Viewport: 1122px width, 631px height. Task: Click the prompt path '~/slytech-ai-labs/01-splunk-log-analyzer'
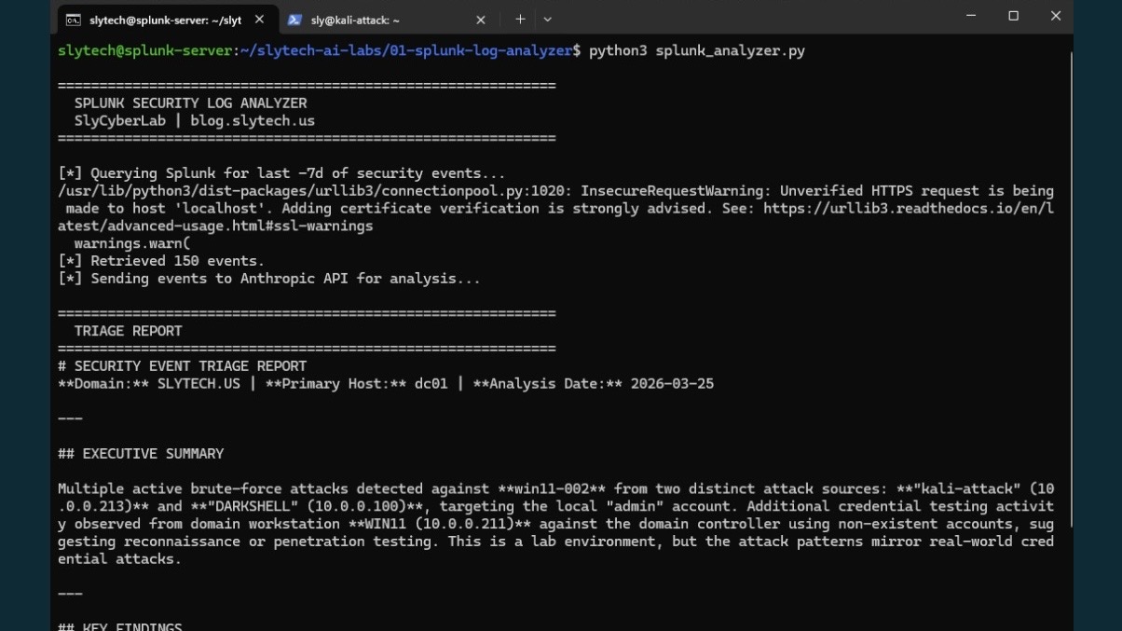tap(405, 50)
